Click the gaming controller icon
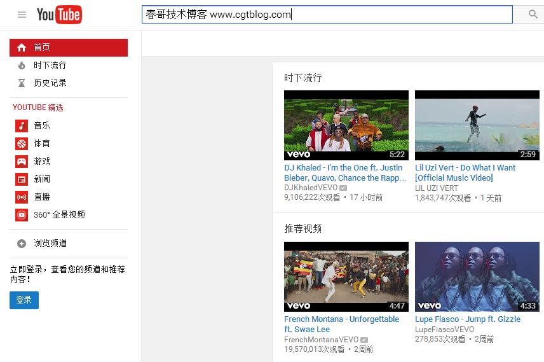This screenshot has width=544, height=362. click(x=22, y=162)
